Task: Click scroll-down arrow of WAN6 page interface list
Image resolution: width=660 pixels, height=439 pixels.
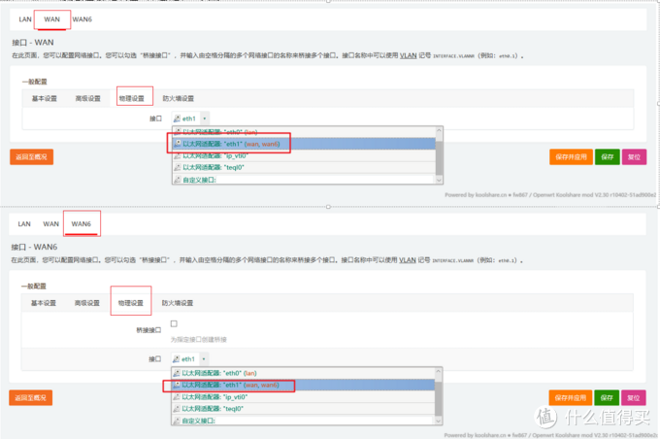Action: pyautogui.click(x=438, y=421)
